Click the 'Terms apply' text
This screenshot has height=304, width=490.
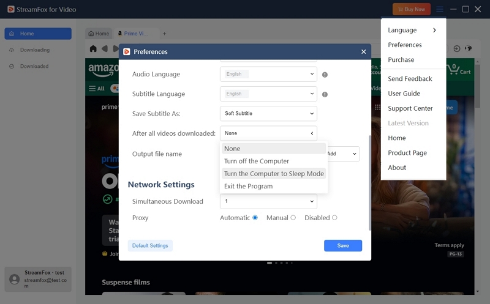(x=449, y=245)
